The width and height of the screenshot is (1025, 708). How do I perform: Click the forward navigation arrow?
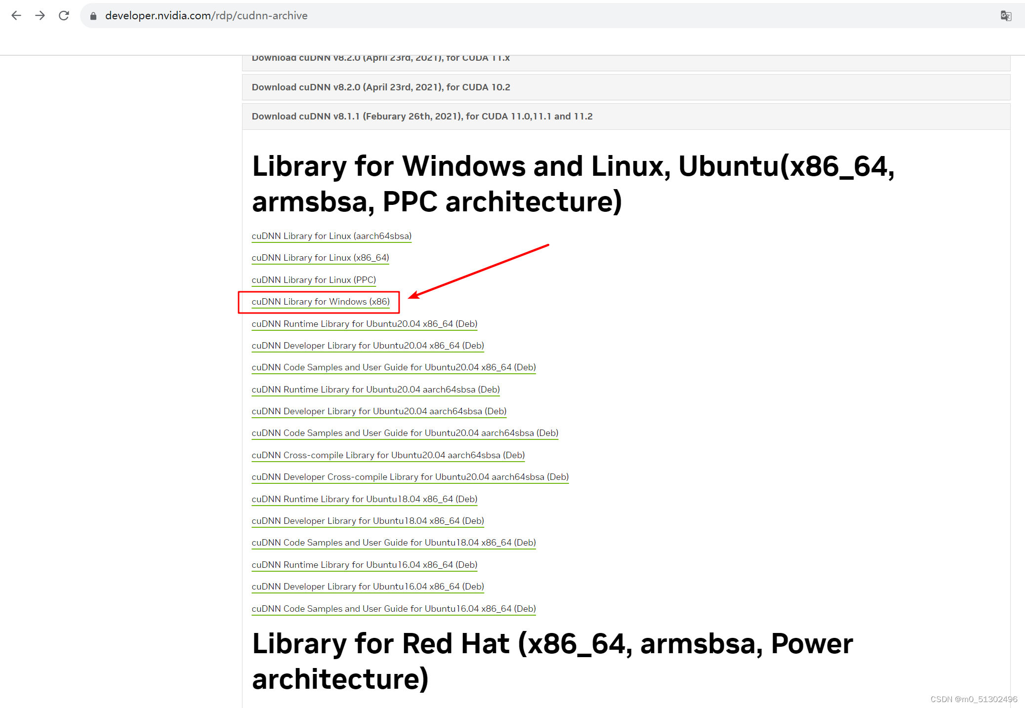click(x=40, y=15)
